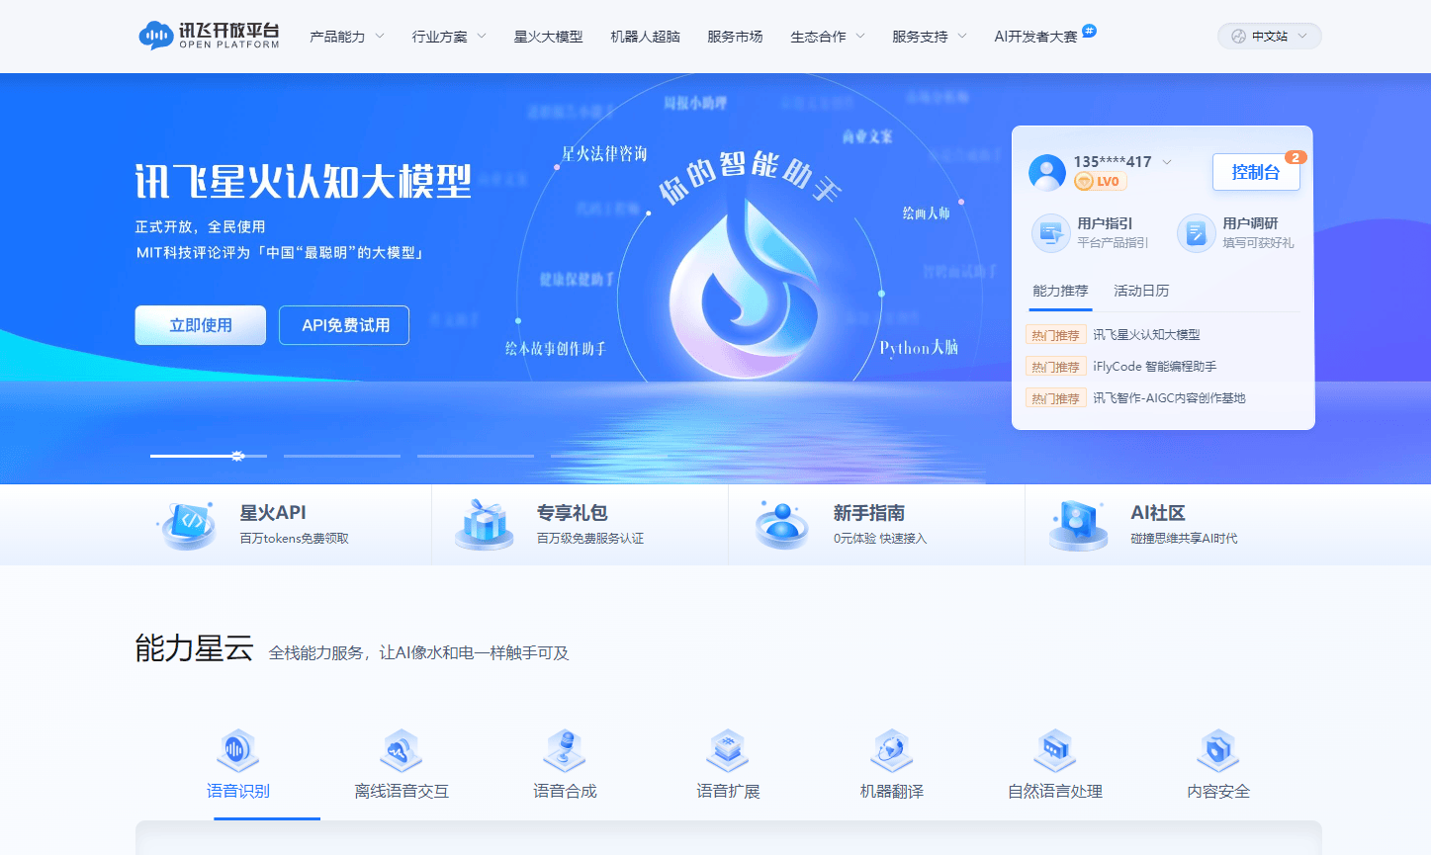1431x855 pixels.
Task: Click the API免费试用 button
Action: [x=344, y=325]
